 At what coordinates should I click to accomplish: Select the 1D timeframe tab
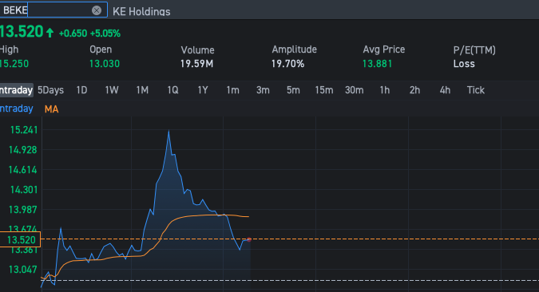[81, 90]
